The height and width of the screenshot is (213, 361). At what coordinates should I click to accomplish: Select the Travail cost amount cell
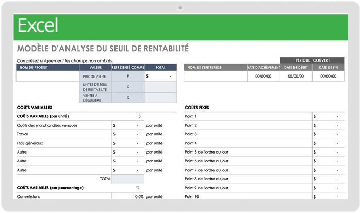coord(127,134)
